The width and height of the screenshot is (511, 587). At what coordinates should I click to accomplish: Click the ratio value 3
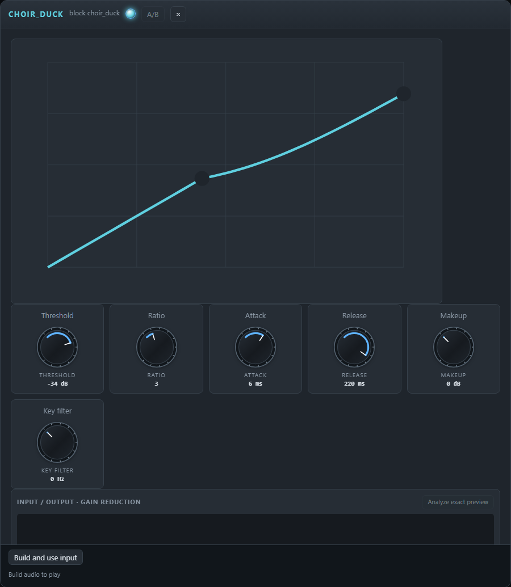pyautogui.click(x=156, y=384)
